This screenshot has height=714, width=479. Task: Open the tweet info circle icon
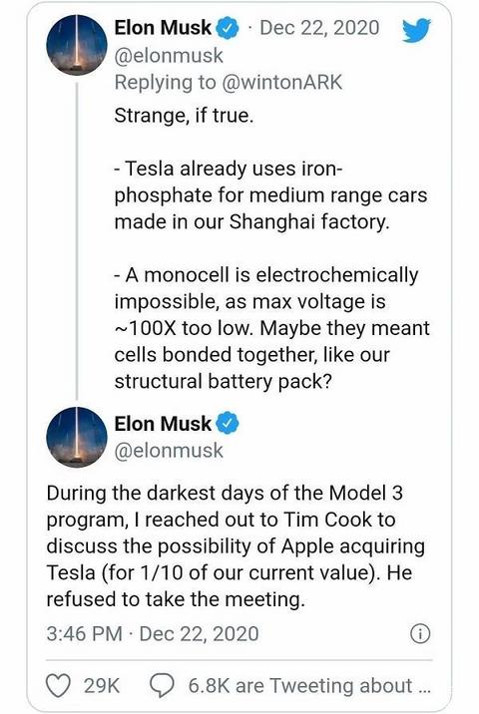tap(420, 634)
